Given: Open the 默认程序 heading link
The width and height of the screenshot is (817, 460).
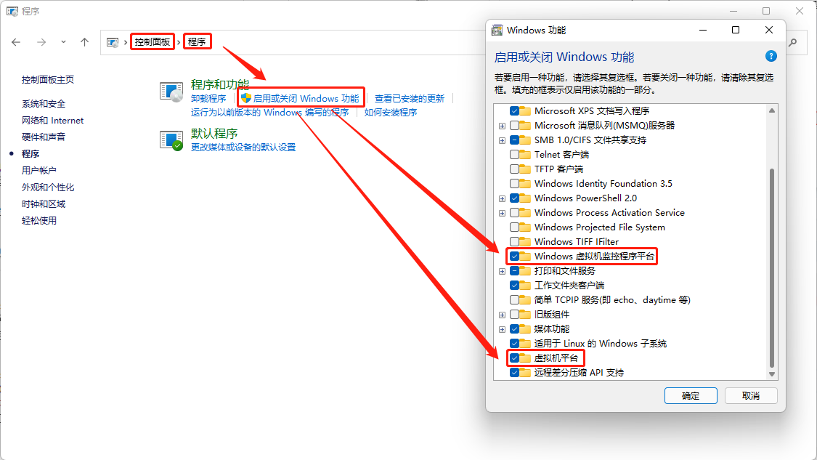Looking at the screenshot, I should coord(214,134).
